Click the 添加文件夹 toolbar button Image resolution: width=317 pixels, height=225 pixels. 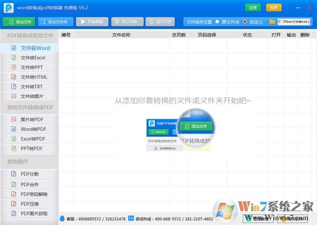[x=55, y=22]
